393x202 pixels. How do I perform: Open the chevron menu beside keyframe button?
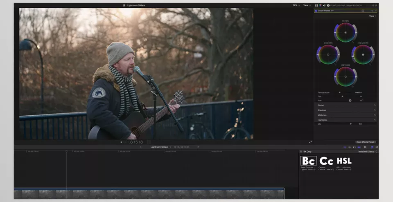tap(375, 11)
